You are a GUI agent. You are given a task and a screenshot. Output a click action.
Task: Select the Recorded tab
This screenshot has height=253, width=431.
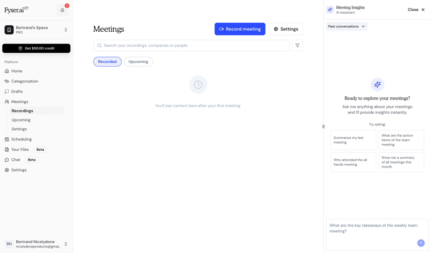coord(107,61)
